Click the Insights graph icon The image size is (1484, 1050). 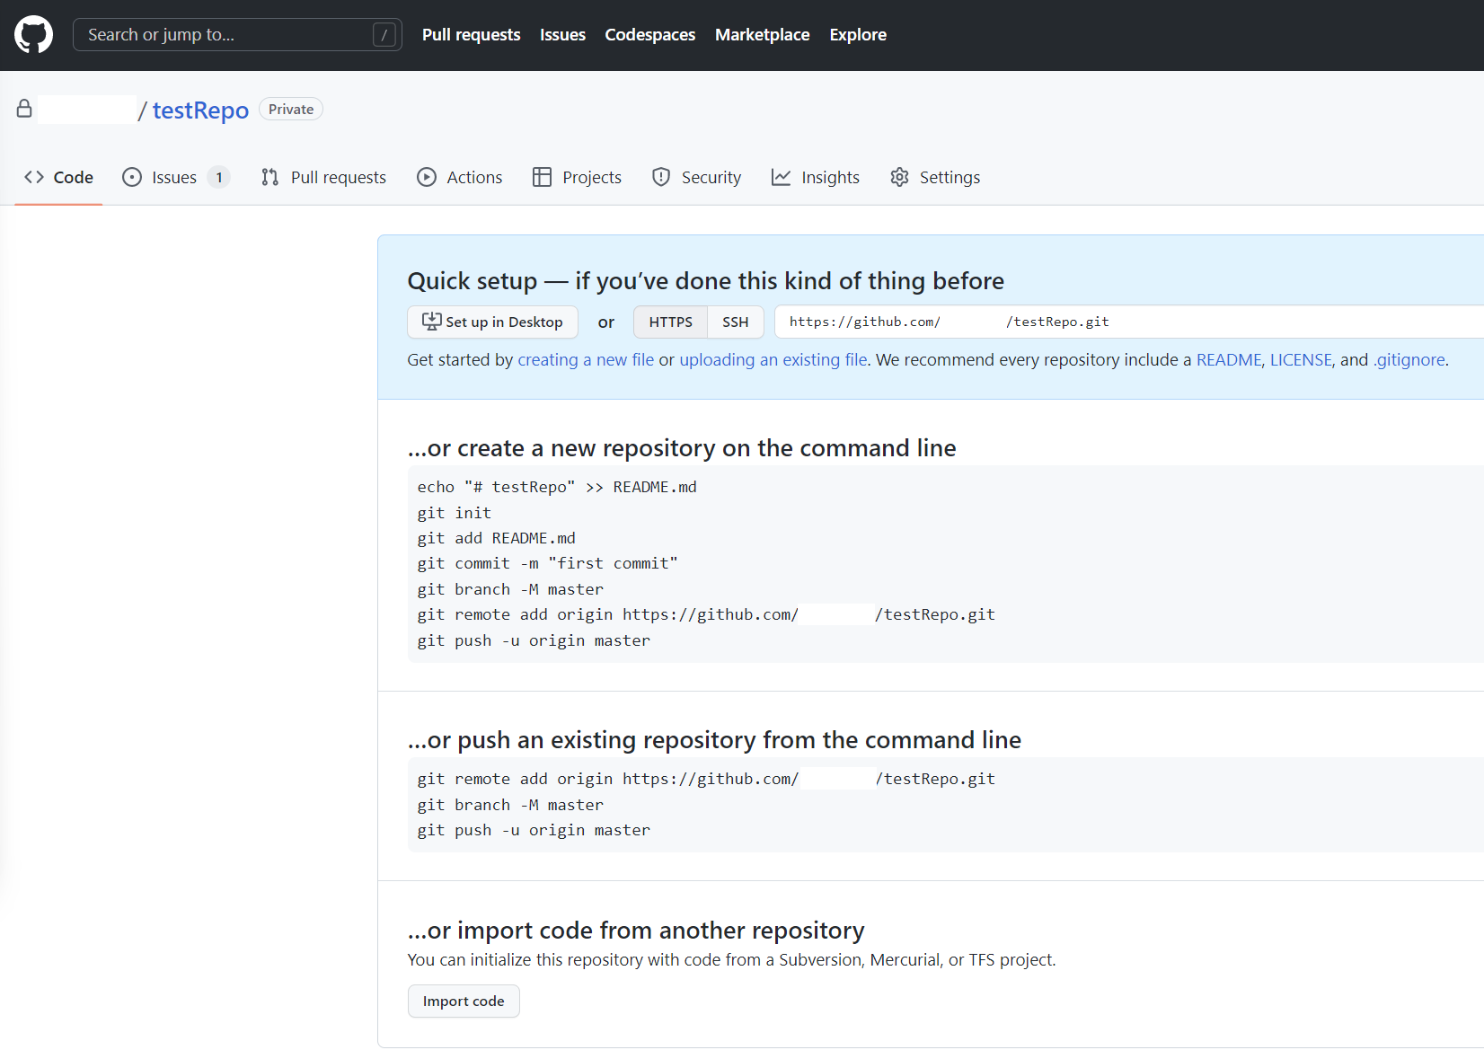point(781,177)
